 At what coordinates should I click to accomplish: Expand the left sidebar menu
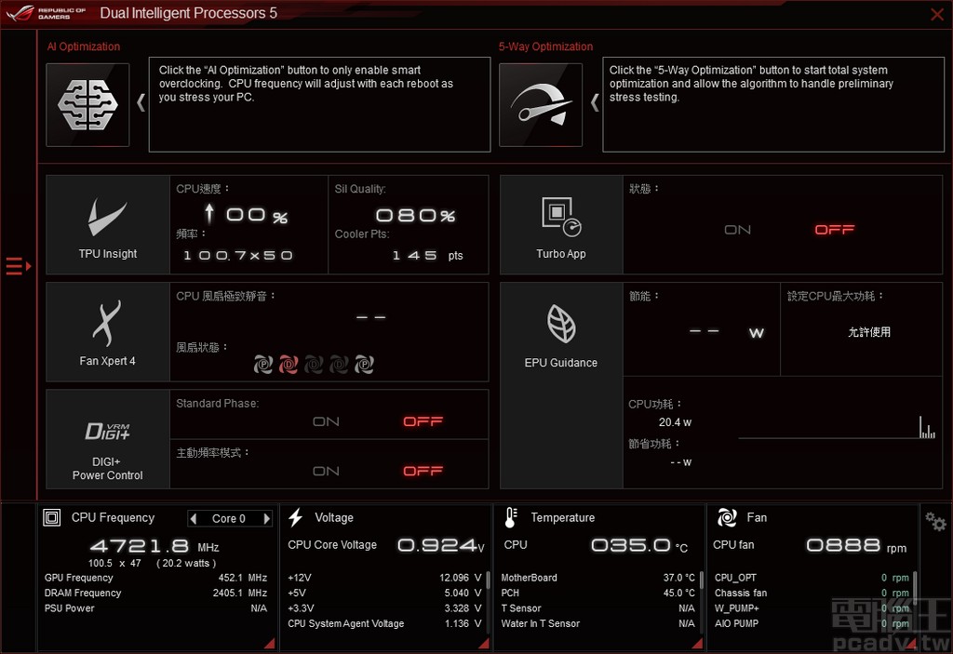click(19, 266)
